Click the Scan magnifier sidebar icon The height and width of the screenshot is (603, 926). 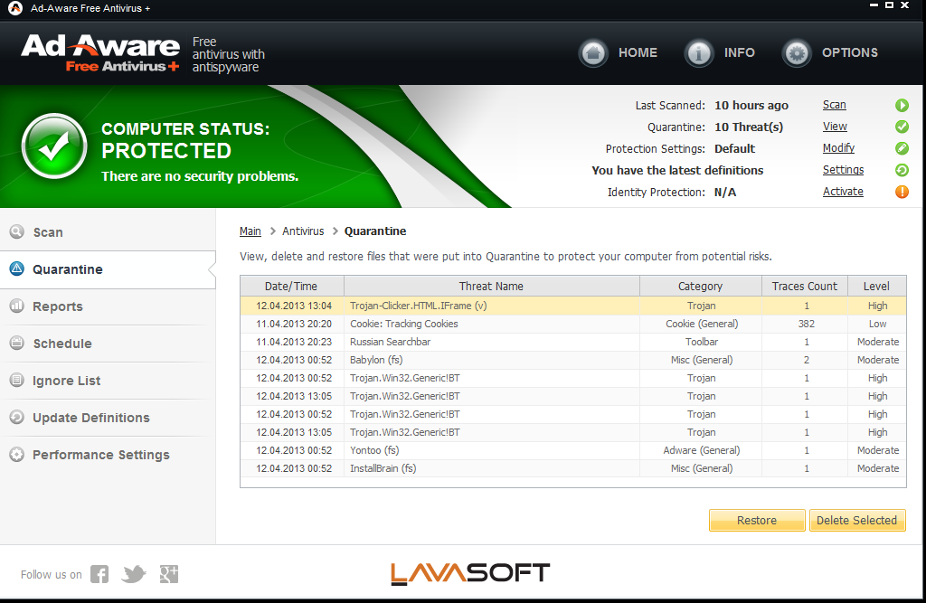pos(16,231)
